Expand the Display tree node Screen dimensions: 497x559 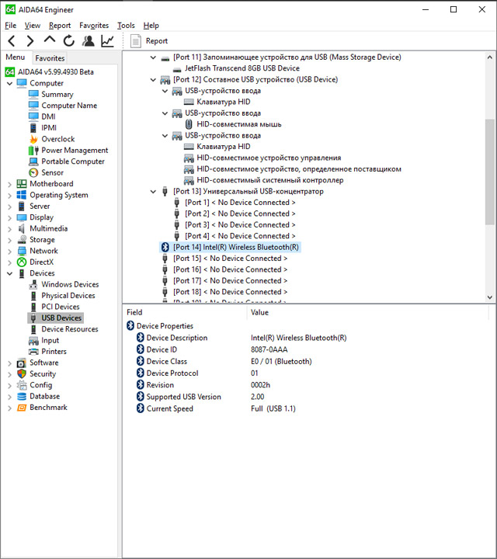(9, 218)
